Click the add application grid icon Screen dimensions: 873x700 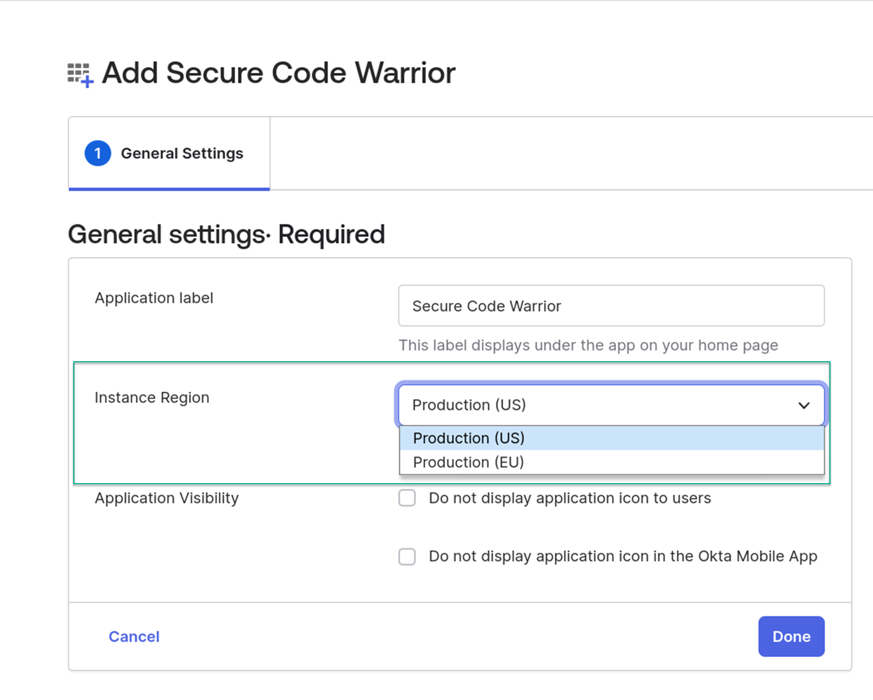(x=80, y=75)
